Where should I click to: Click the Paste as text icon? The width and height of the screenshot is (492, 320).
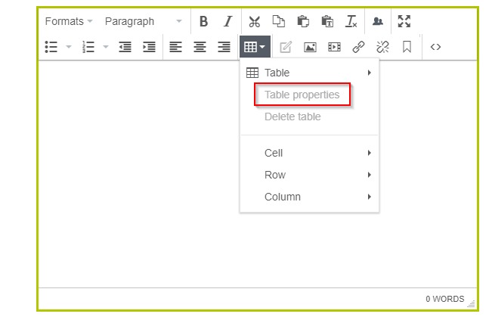click(327, 22)
